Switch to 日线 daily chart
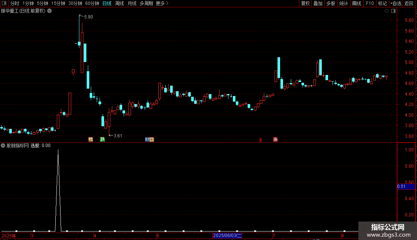417x240 pixels. [x=107, y=3]
